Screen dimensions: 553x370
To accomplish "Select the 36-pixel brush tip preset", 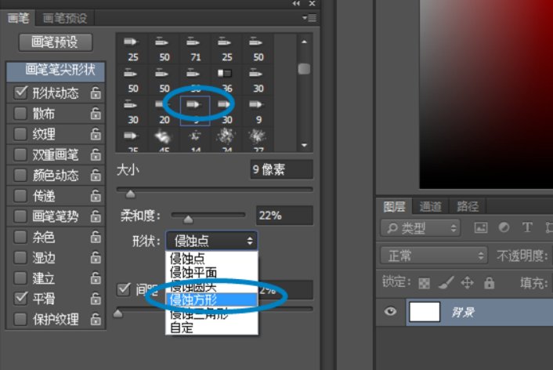I will [x=226, y=81].
